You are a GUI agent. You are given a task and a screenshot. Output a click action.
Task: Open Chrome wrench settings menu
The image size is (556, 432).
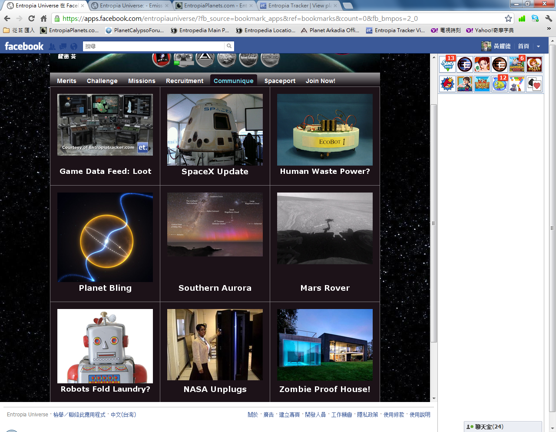(x=549, y=18)
